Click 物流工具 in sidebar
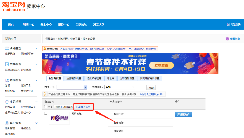 coord(26,86)
